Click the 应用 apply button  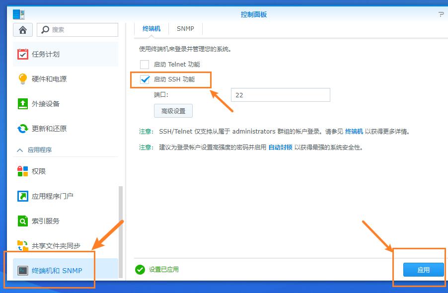pyautogui.click(x=423, y=270)
